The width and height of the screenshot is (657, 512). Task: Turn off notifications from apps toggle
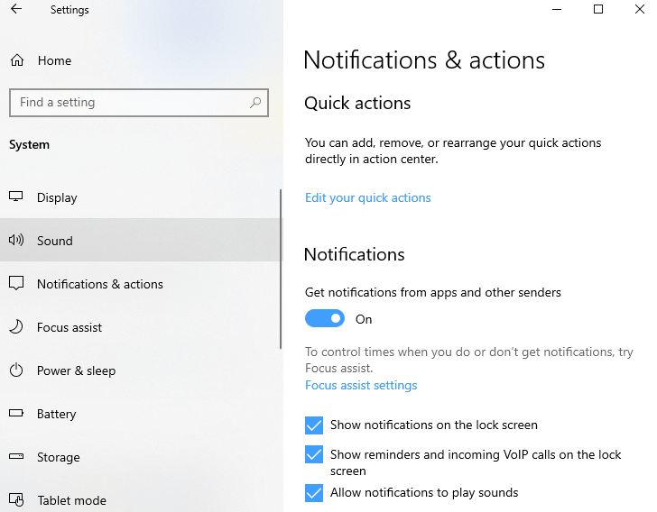(x=325, y=318)
